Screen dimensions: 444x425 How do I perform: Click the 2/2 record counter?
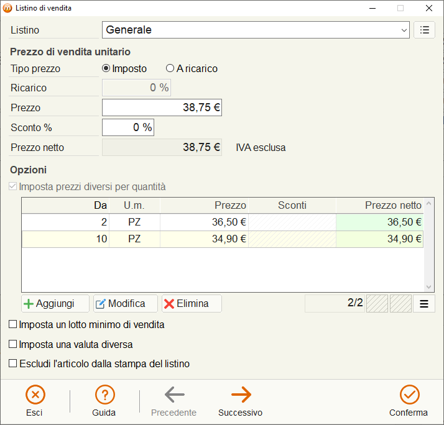pyautogui.click(x=335, y=304)
